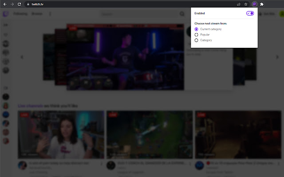Focus the Twitch search field

[138, 14]
